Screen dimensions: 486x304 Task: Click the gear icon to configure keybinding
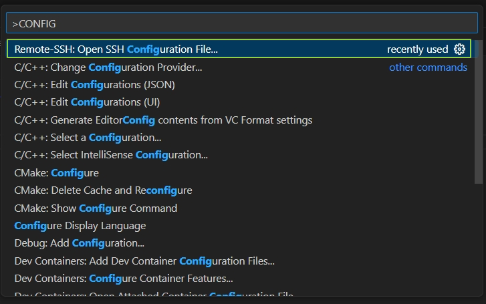pyautogui.click(x=459, y=49)
